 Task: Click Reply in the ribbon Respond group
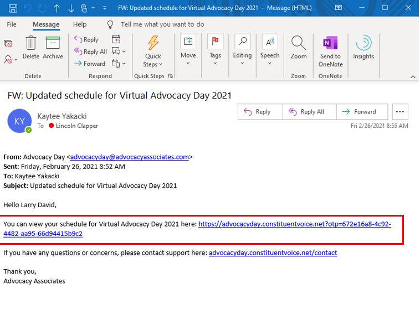pyautogui.click(x=86, y=40)
